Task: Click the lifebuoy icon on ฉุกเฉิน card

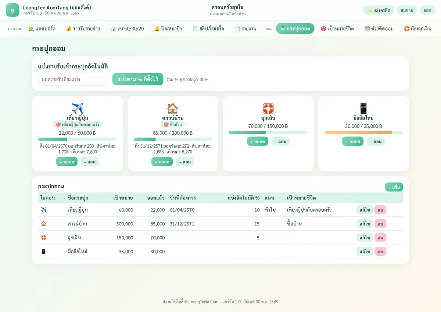Action: pos(268,109)
